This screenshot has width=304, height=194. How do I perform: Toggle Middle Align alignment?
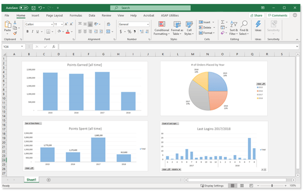click(x=85, y=24)
